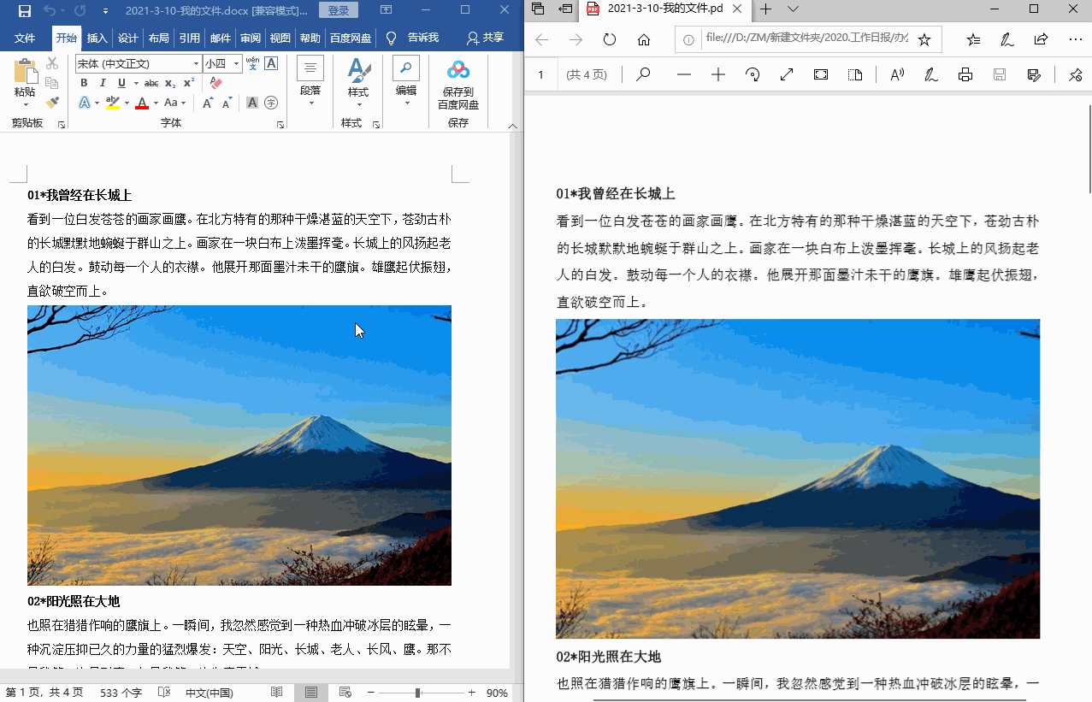Screen dimensions: 1092x702
Task: Select the Draw ink pen in PDF viewer
Action: tap(930, 74)
